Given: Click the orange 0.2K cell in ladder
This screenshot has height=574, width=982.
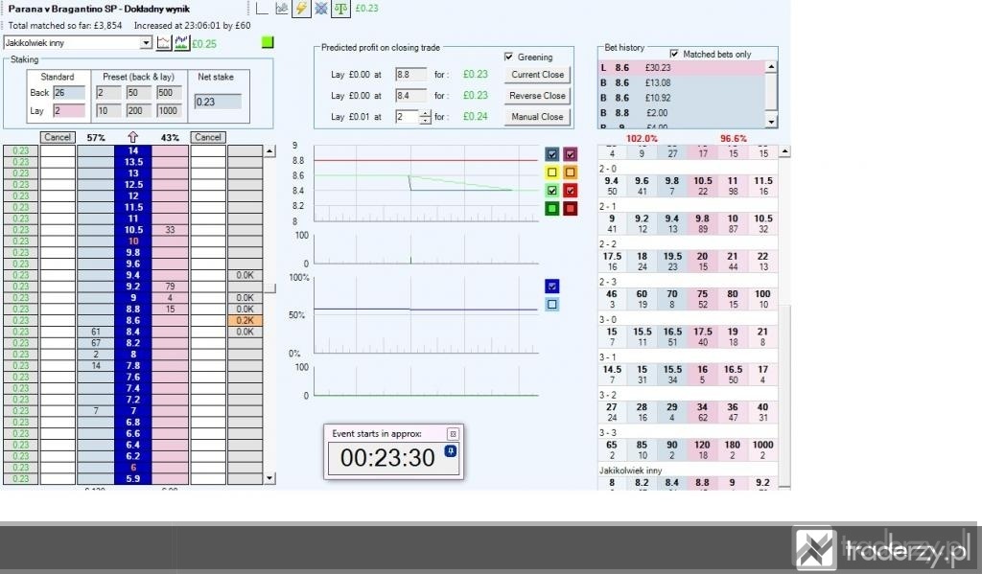Looking at the screenshot, I should pos(245,320).
